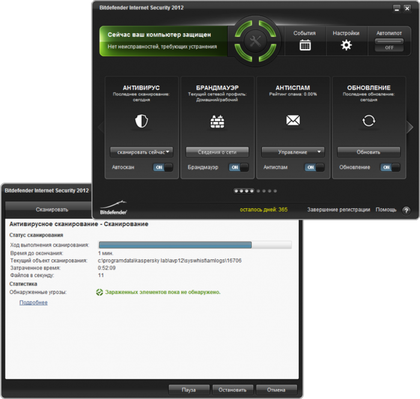Click осталось дней: 365 text
Viewport: 420px width, 399px height.
tap(264, 209)
